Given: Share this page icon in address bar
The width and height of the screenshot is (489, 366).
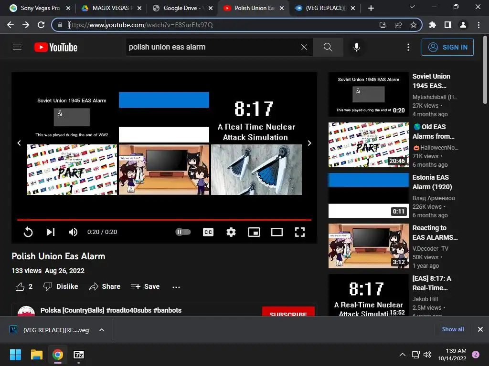Looking at the screenshot, I should tap(398, 25).
